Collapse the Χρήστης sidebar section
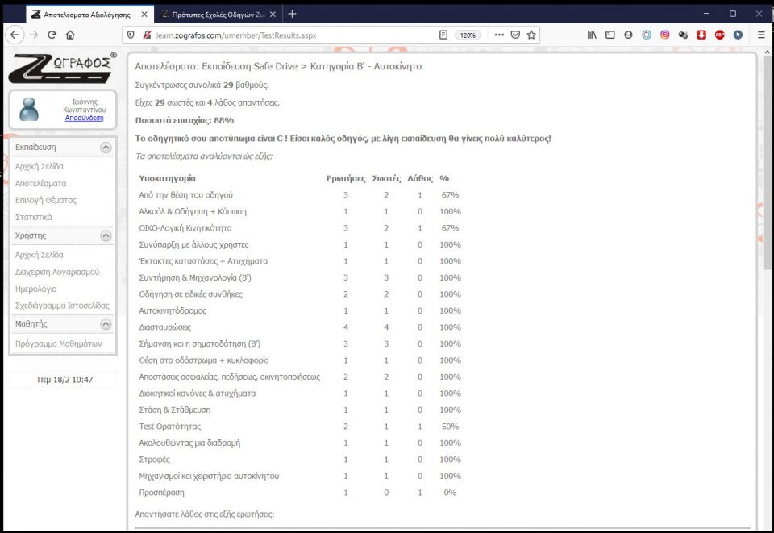This screenshot has width=774, height=533. tap(106, 236)
